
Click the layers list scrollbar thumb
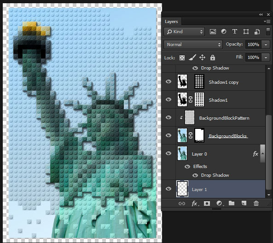tap(269, 152)
